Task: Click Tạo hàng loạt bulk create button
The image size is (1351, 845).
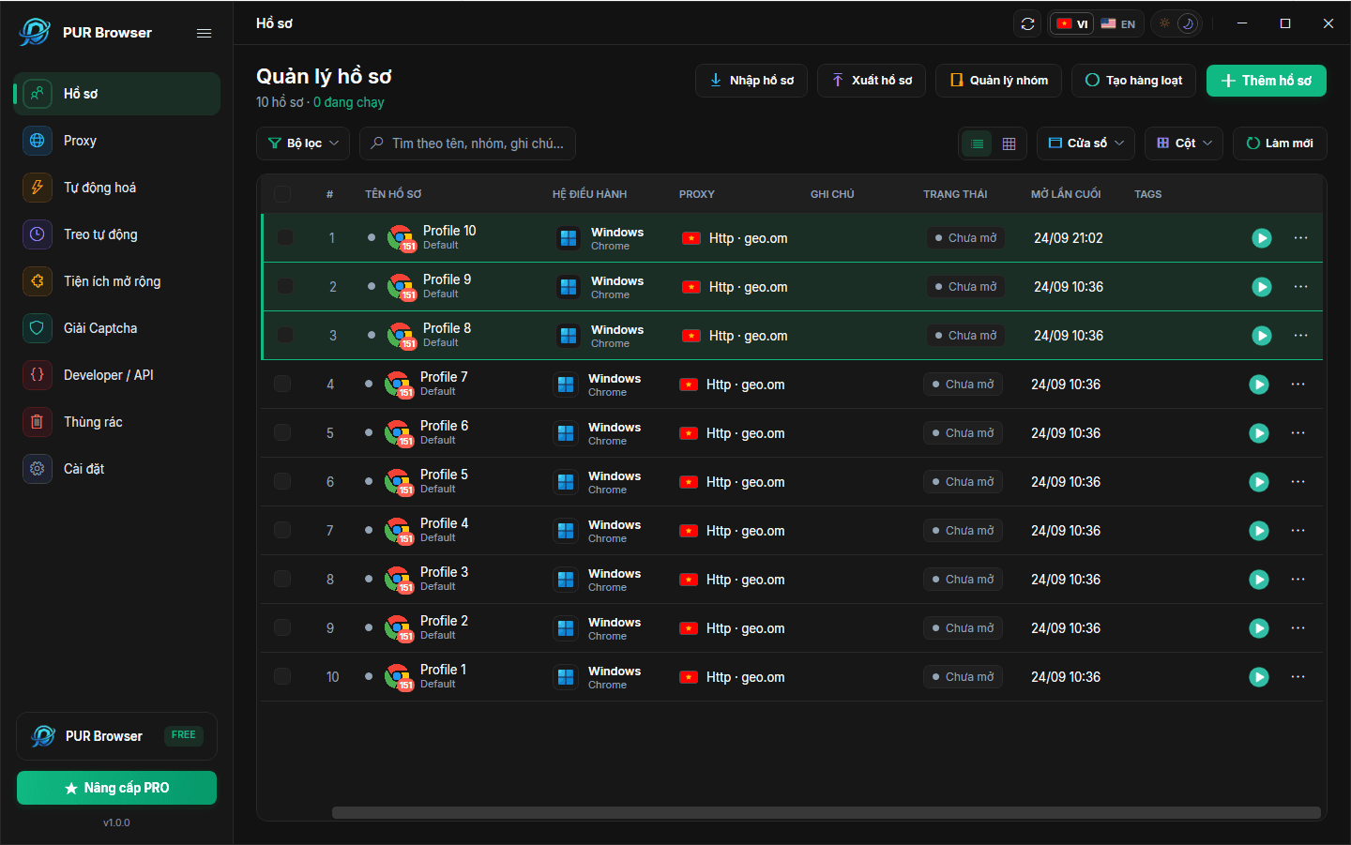Action: pos(1133,81)
